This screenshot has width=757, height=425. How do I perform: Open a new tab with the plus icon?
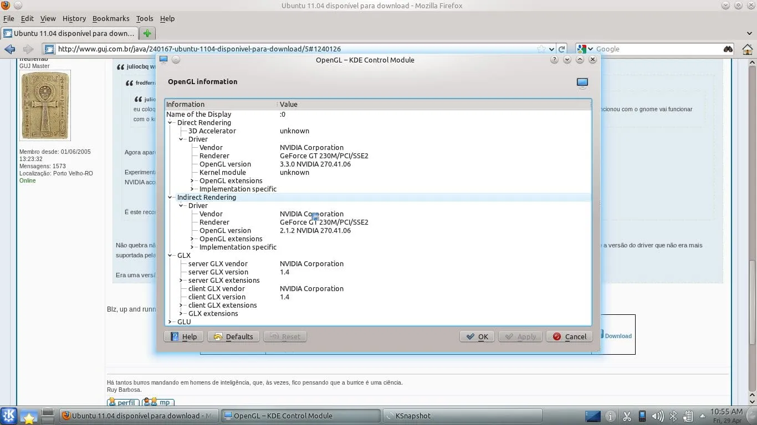point(147,33)
